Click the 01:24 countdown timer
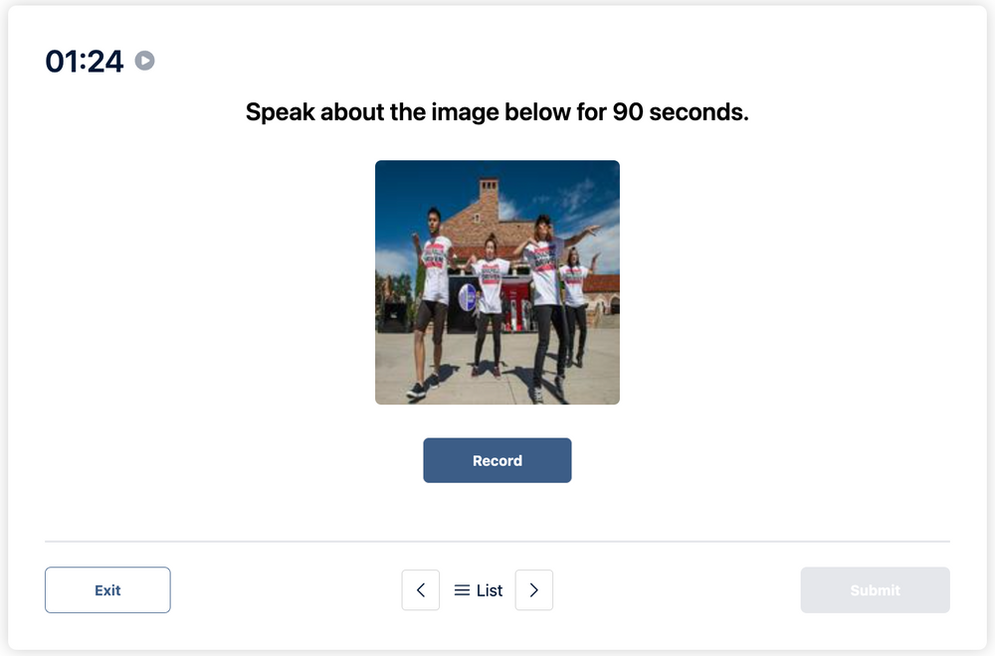This screenshot has width=995, height=656. click(85, 62)
